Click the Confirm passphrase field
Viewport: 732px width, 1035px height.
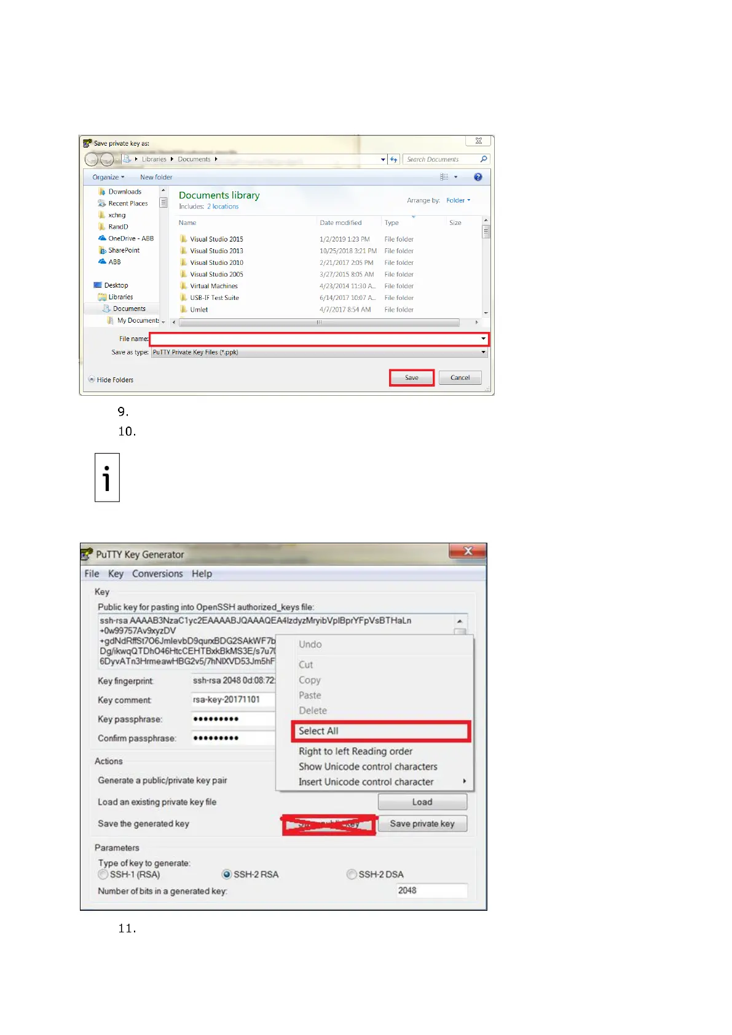234,738
